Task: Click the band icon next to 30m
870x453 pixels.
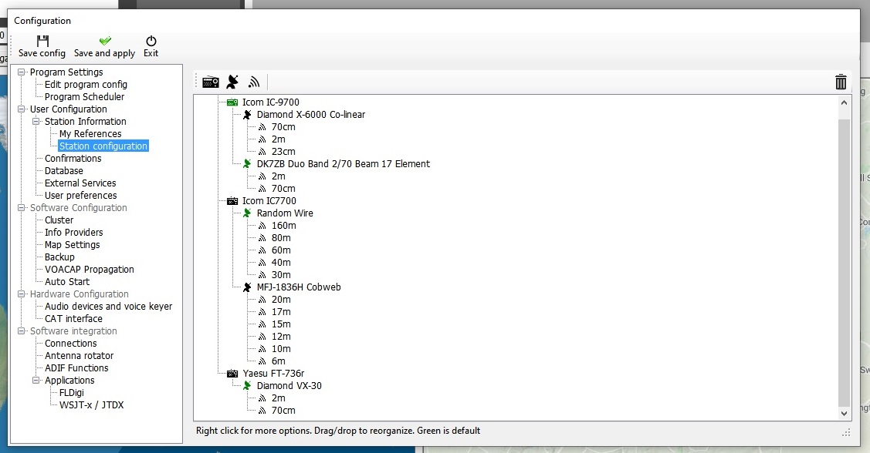Action: 262,275
